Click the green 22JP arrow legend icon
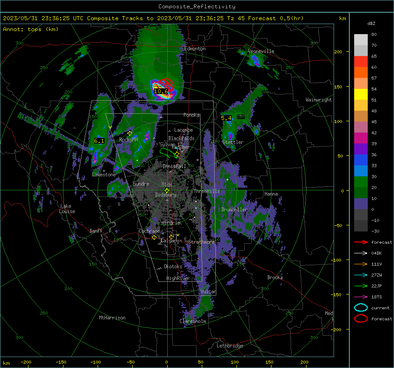394x368 pixels. pyautogui.click(x=361, y=286)
